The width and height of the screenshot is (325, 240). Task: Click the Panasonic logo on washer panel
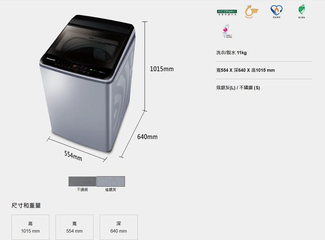(x=51, y=59)
